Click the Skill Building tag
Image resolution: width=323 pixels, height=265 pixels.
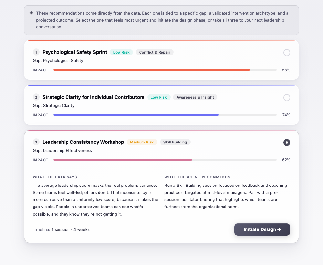(x=175, y=142)
